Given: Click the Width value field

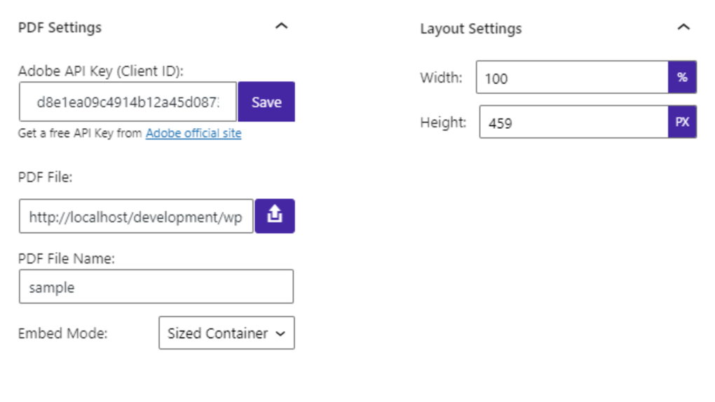Looking at the screenshot, I should 571,78.
